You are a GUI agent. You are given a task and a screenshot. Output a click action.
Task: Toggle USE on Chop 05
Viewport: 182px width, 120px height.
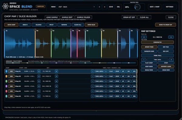[x=11, y=91]
